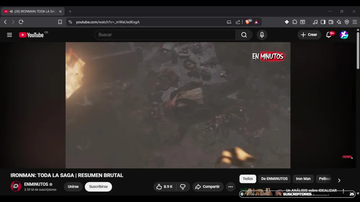360x202 pixels.
Task: Go forward with browser forward arrow
Action: (13, 22)
